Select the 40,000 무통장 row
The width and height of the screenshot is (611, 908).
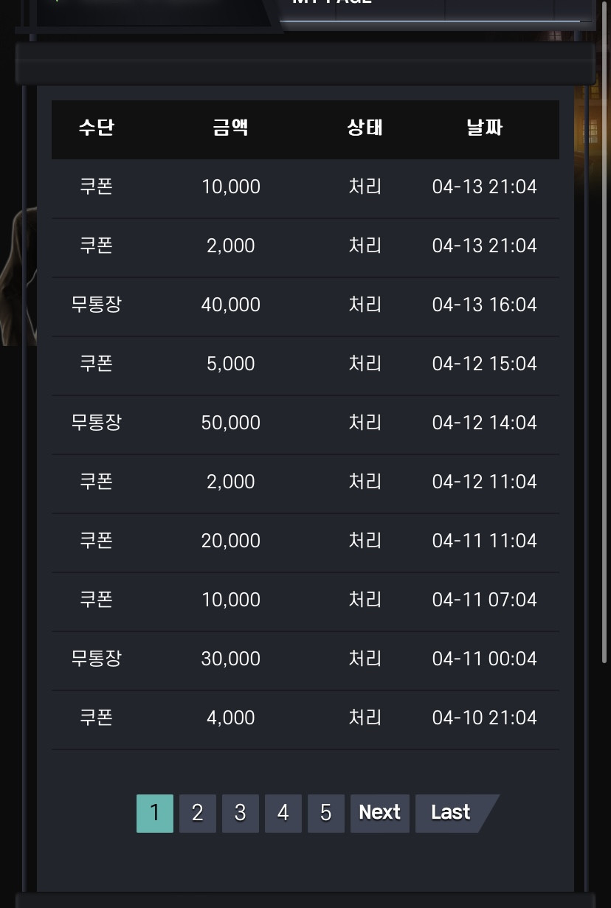tap(305, 305)
